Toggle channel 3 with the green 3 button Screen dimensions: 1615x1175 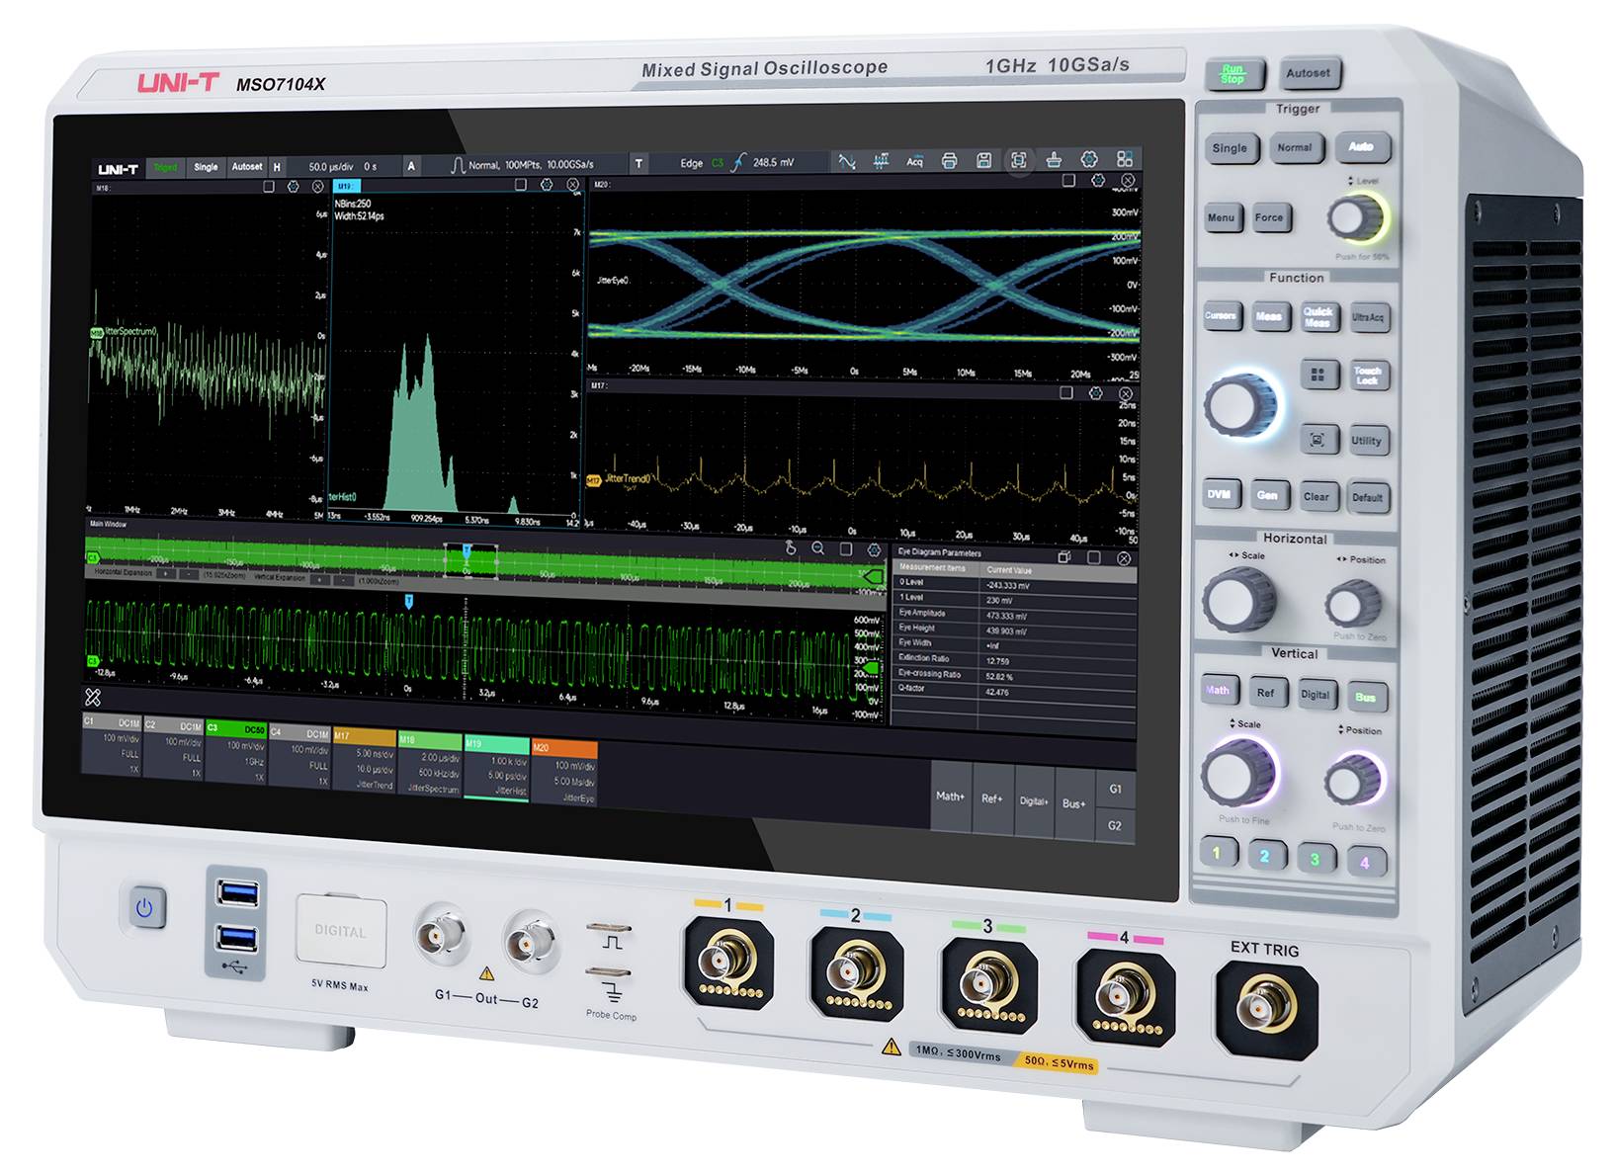1315,858
